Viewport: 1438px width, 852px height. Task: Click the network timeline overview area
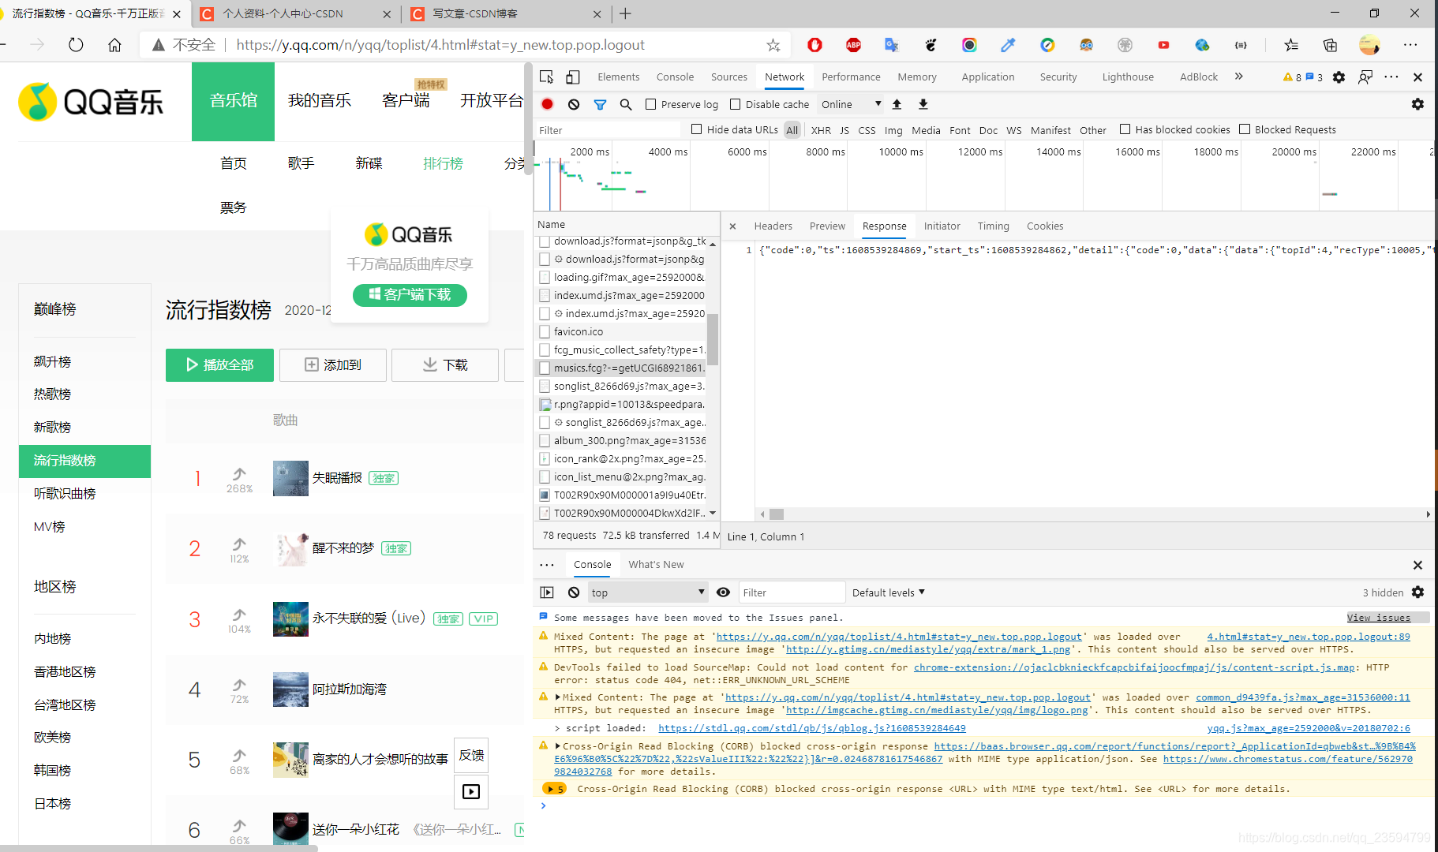pyautogui.click(x=983, y=175)
